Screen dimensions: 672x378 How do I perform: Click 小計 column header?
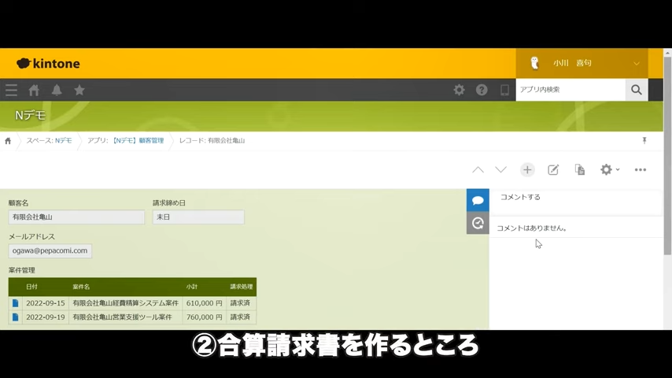pyautogui.click(x=191, y=287)
